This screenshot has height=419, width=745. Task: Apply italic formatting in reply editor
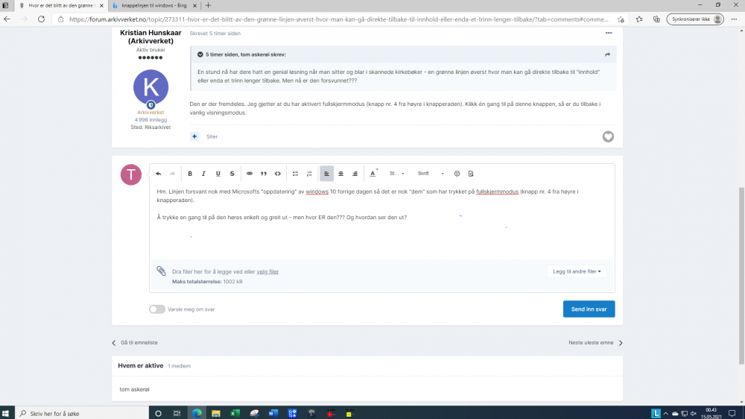click(x=204, y=174)
